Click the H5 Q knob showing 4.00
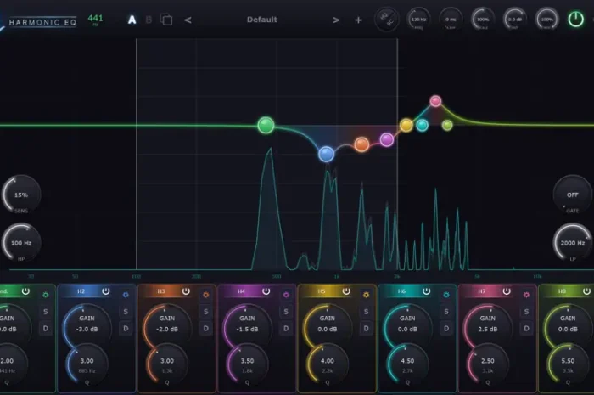This screenshot has width=594, height=395. click(x=328, y=364)
